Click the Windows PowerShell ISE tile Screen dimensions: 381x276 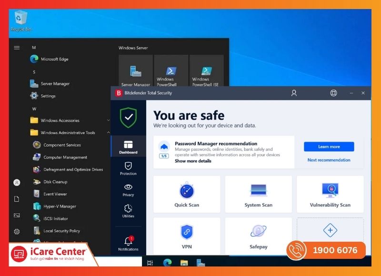tap(207, 71)
